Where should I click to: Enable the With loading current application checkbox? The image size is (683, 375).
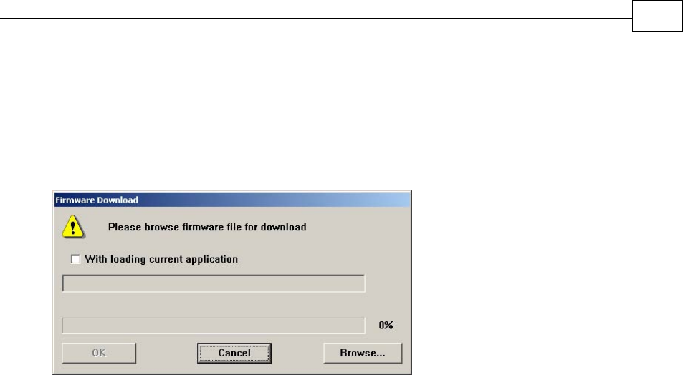[x=75, y=259]
